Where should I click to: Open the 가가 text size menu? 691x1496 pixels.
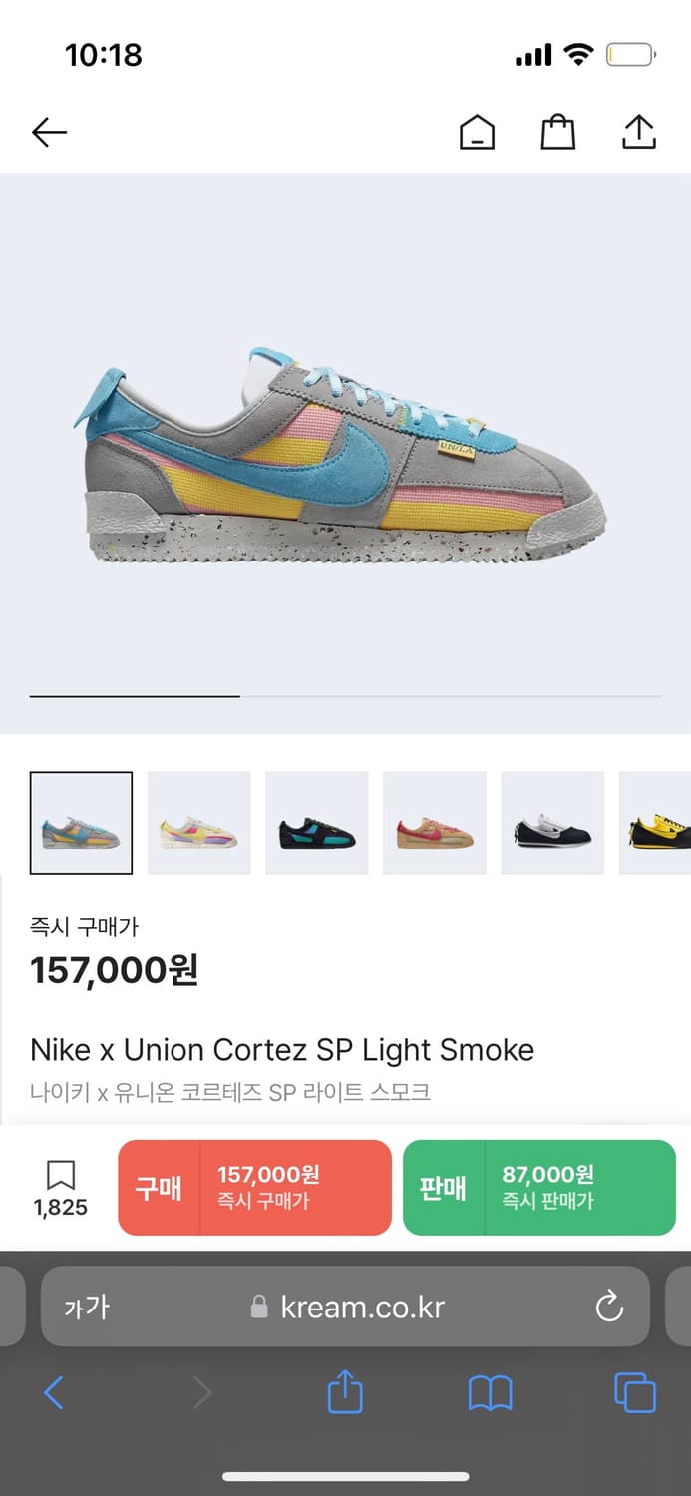click(x=87, y=1307)
